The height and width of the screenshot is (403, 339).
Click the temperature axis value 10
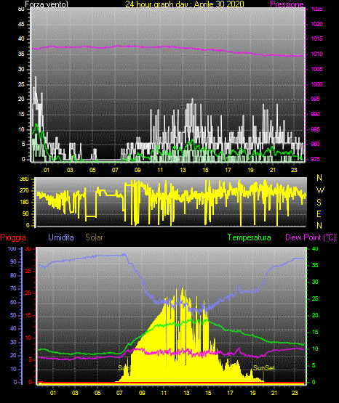[315, 349]
